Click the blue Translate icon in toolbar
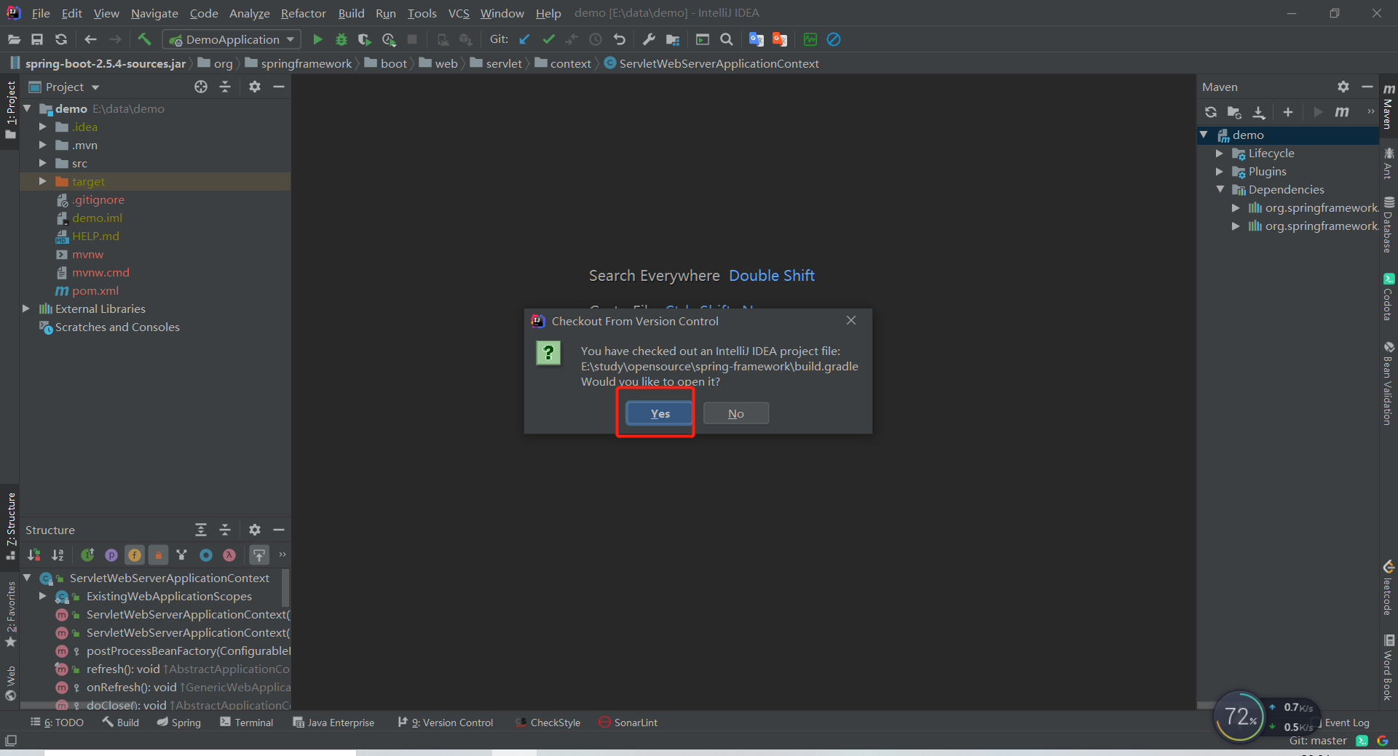Image resolution: width=1398 pixels, height=756 pixels. point(756,39)
